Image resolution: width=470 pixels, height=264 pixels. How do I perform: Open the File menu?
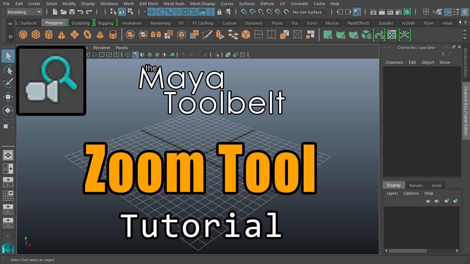click(x=7, y=4)
